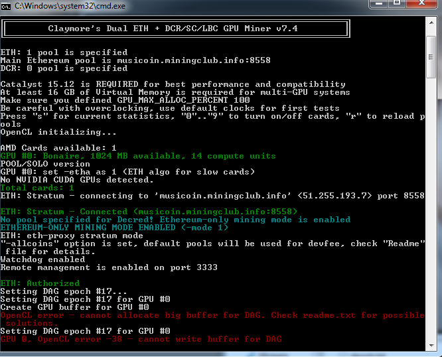
Task: Click the scrollbar up arrow
Action: (431, 23)
